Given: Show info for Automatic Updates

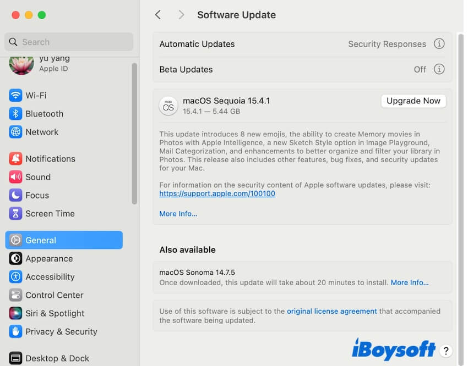Looking at the screenshot, I should click(x=439, y=44).
